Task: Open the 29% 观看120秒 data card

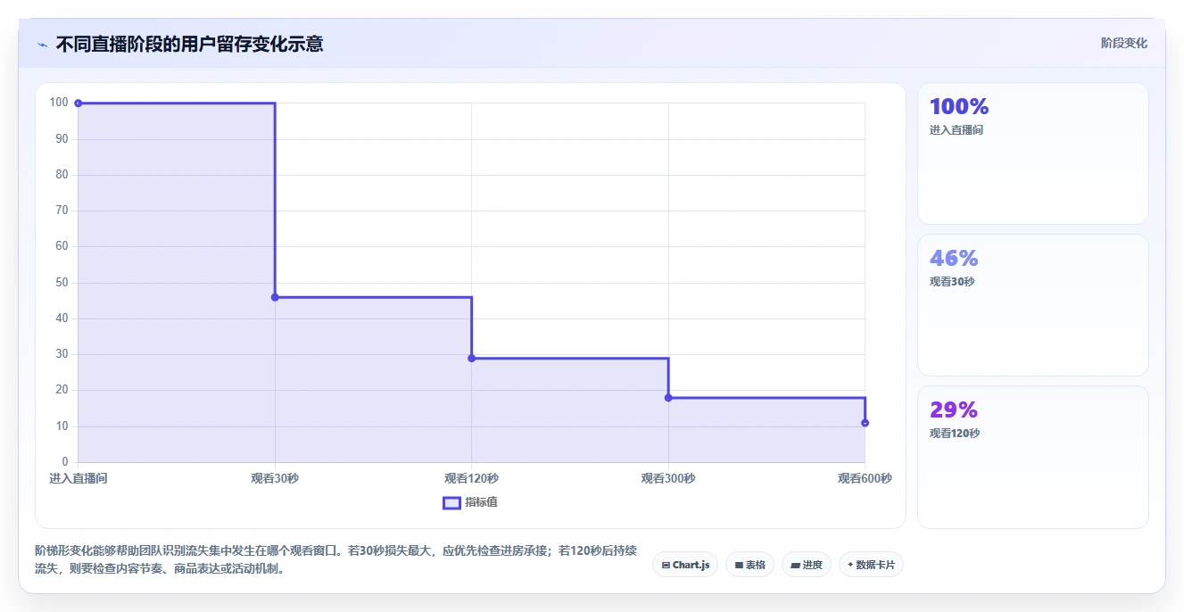Action: coord(1032,457)
